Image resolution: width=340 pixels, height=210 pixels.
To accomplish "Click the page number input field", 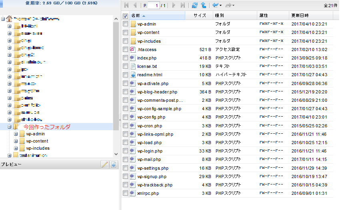I will coord(153,5).
